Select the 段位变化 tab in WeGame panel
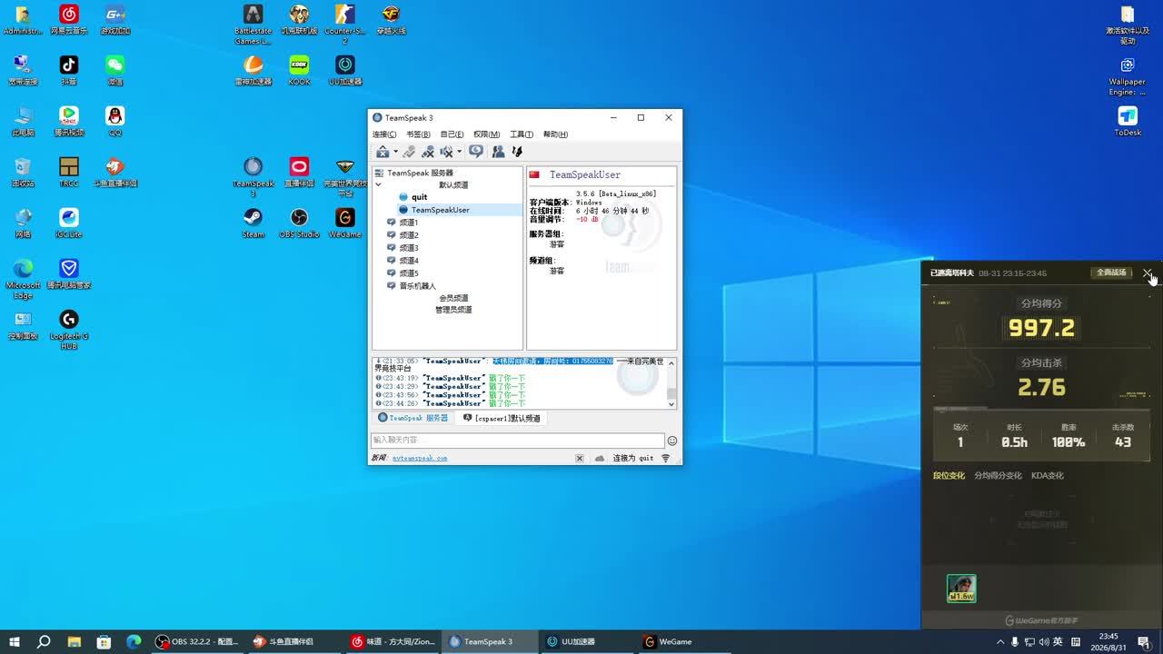Screen dimensions: 1163x654 [949, 475]
